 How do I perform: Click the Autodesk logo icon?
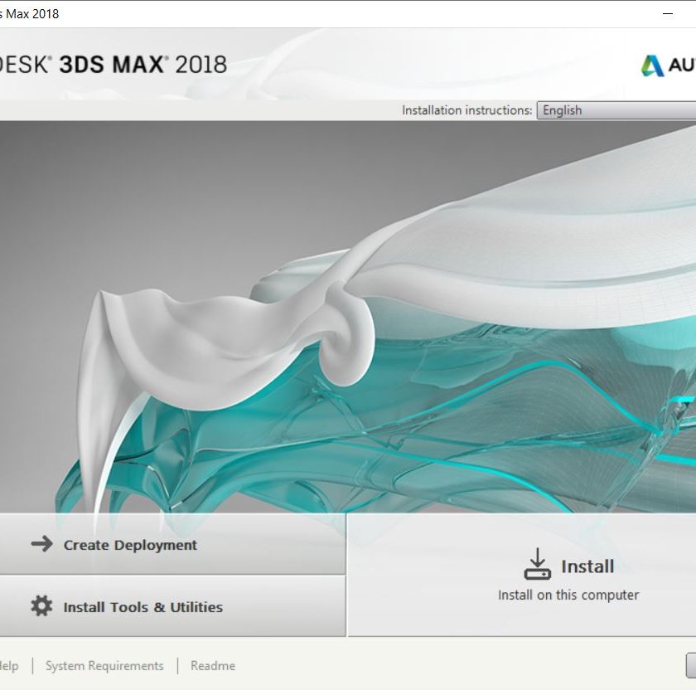653,66
